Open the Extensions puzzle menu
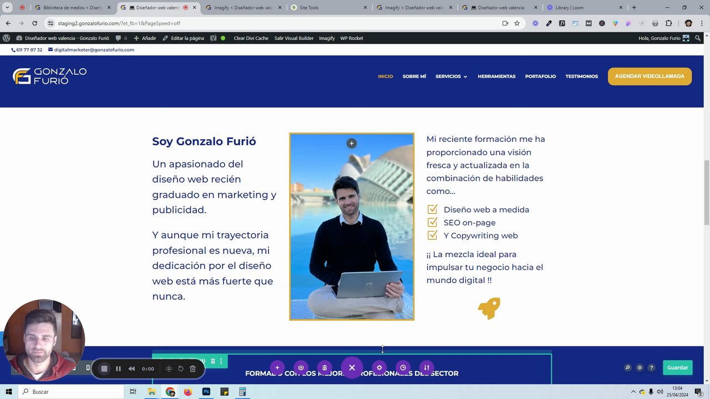 point(668,23)
